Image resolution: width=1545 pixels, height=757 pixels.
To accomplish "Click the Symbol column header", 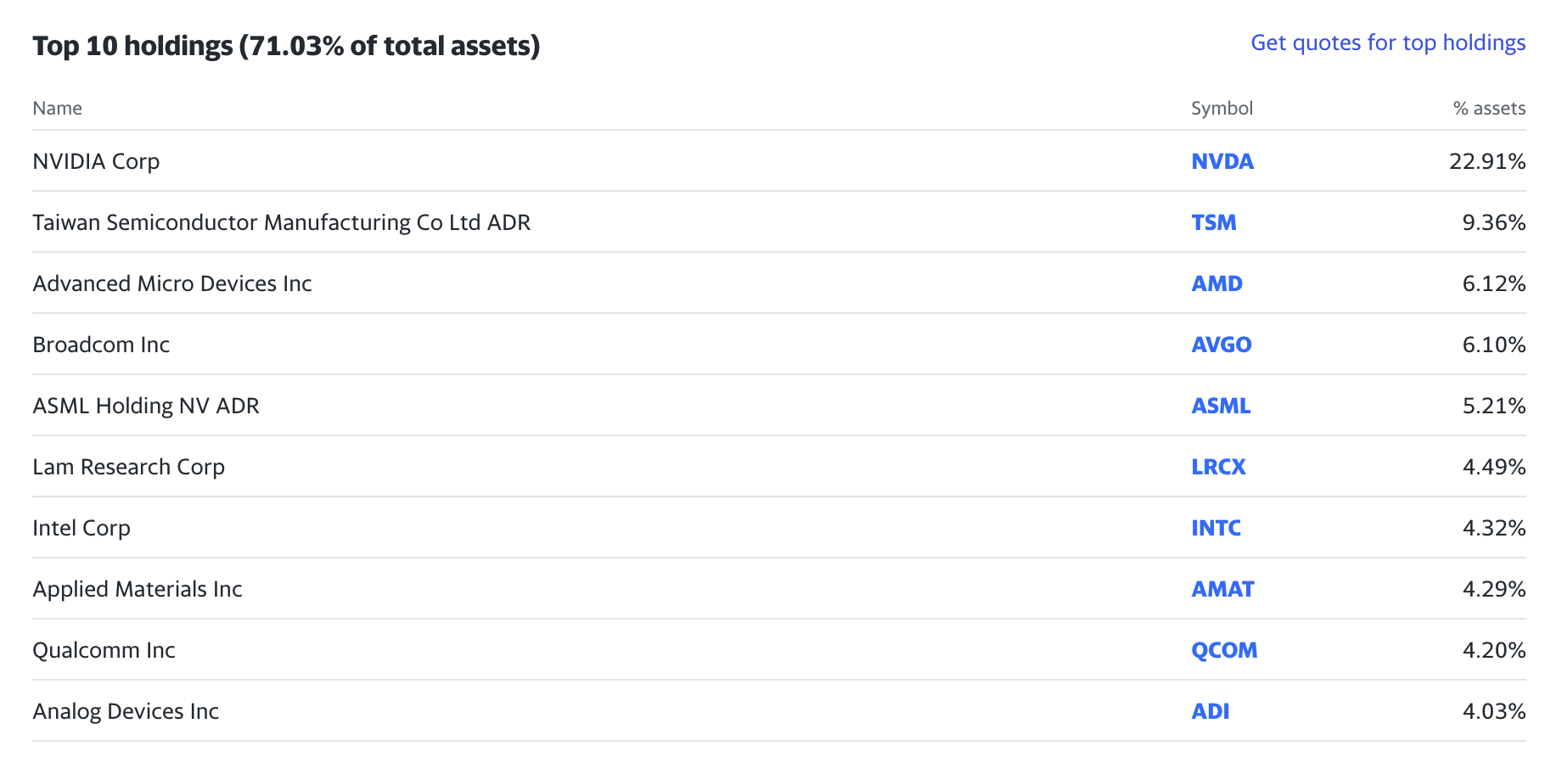I will click(1222, 109).
